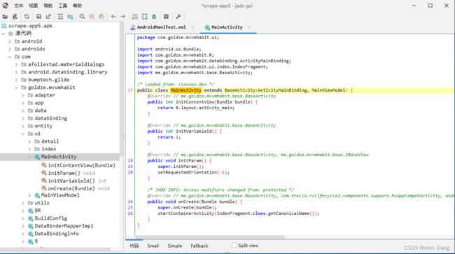
Task: Click the project tree horizontal scrollbar
Action: click(55, 249)
